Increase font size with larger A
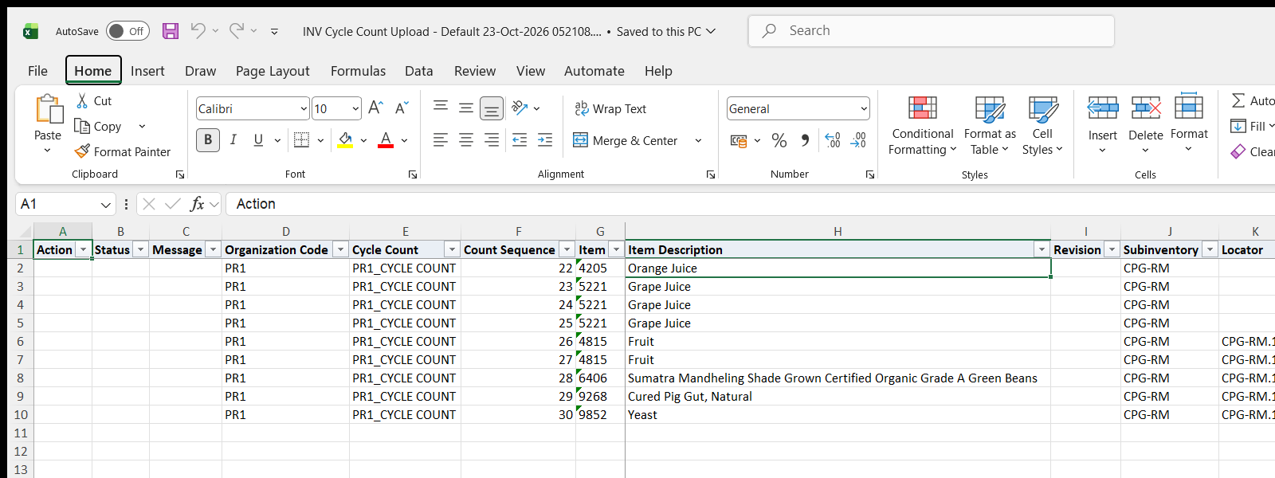This screenshot has height=478, width=1275. coord(376,108)
